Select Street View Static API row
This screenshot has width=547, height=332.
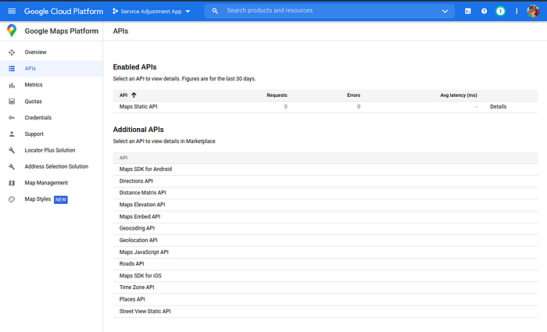click(325, 312)
